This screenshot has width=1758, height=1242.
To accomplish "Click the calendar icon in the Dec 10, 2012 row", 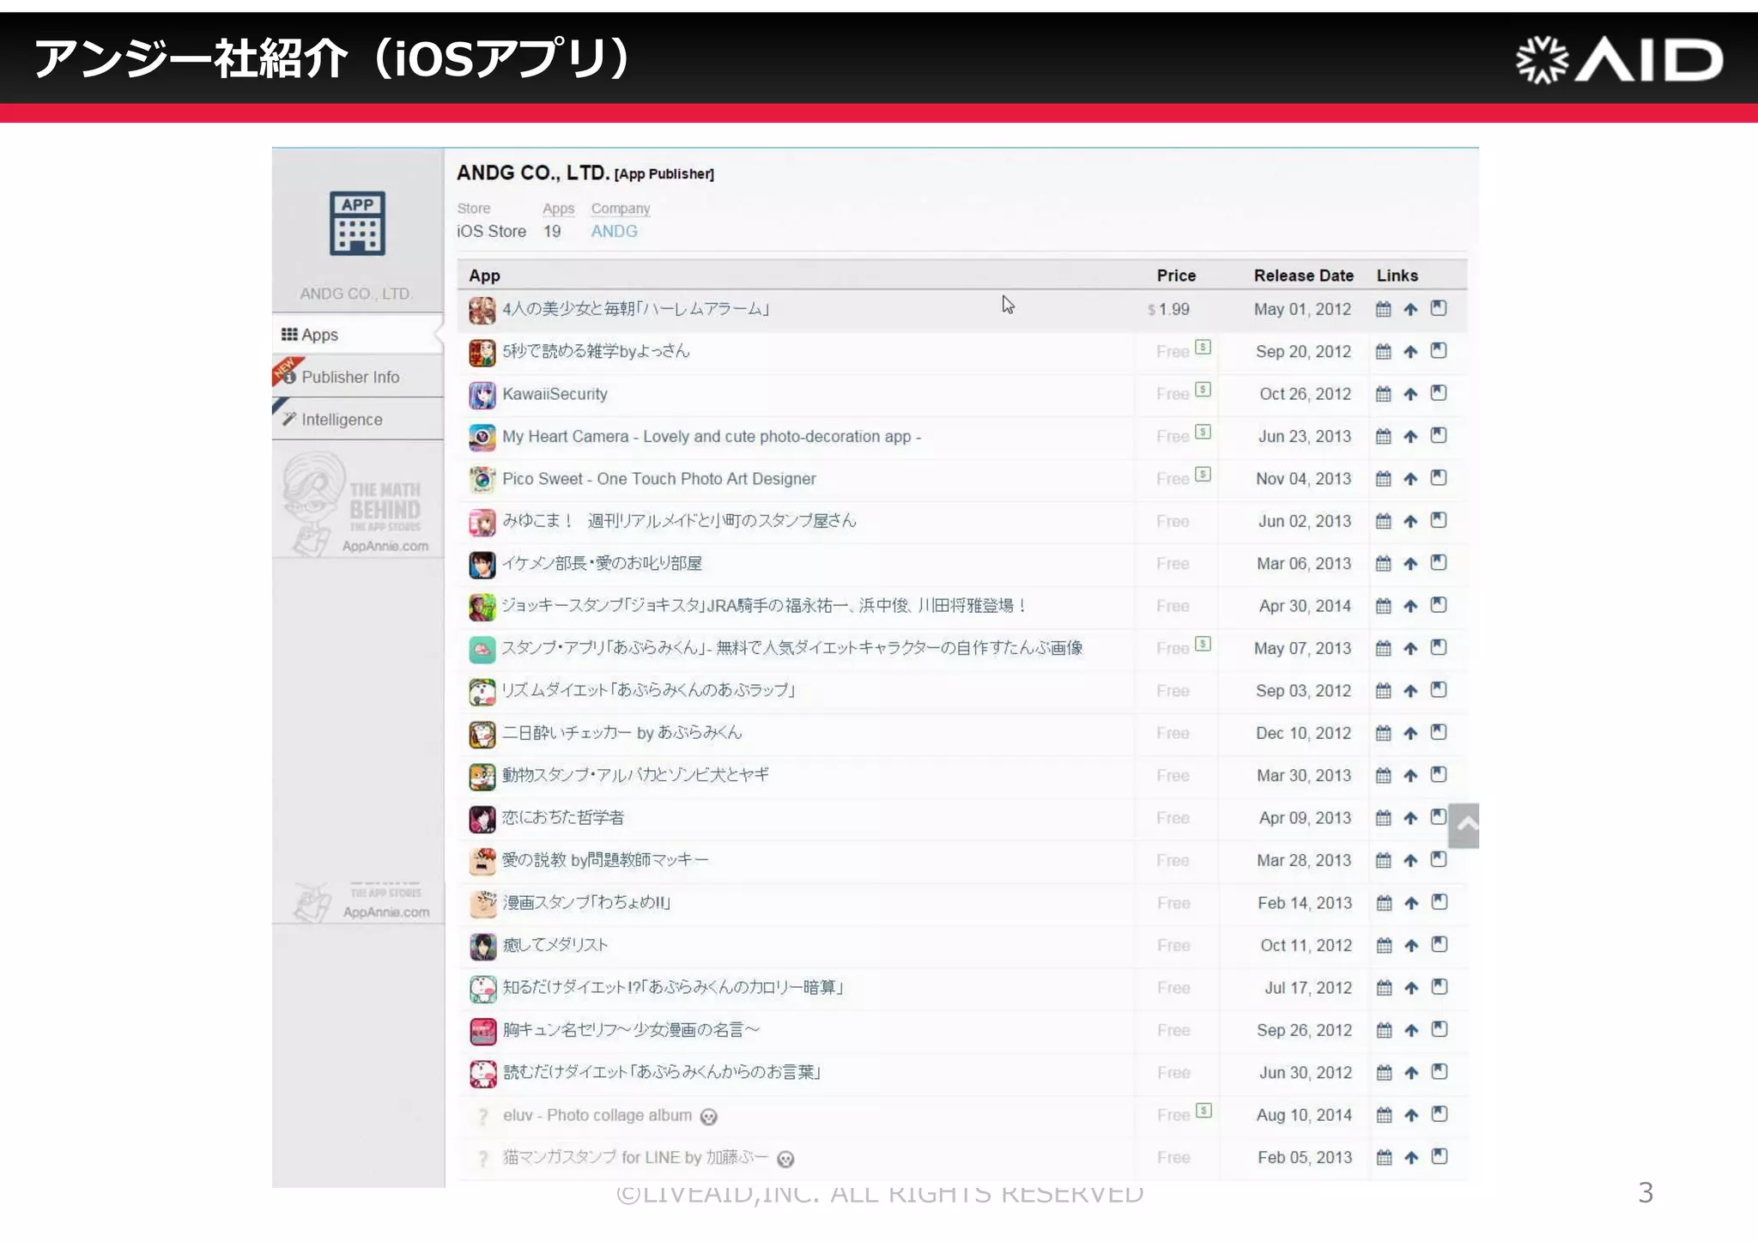I will [1383, 733].
